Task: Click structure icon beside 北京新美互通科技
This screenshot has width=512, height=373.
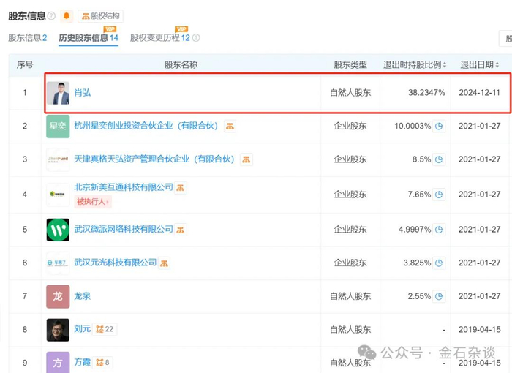Action: click(x=180, y=188)
